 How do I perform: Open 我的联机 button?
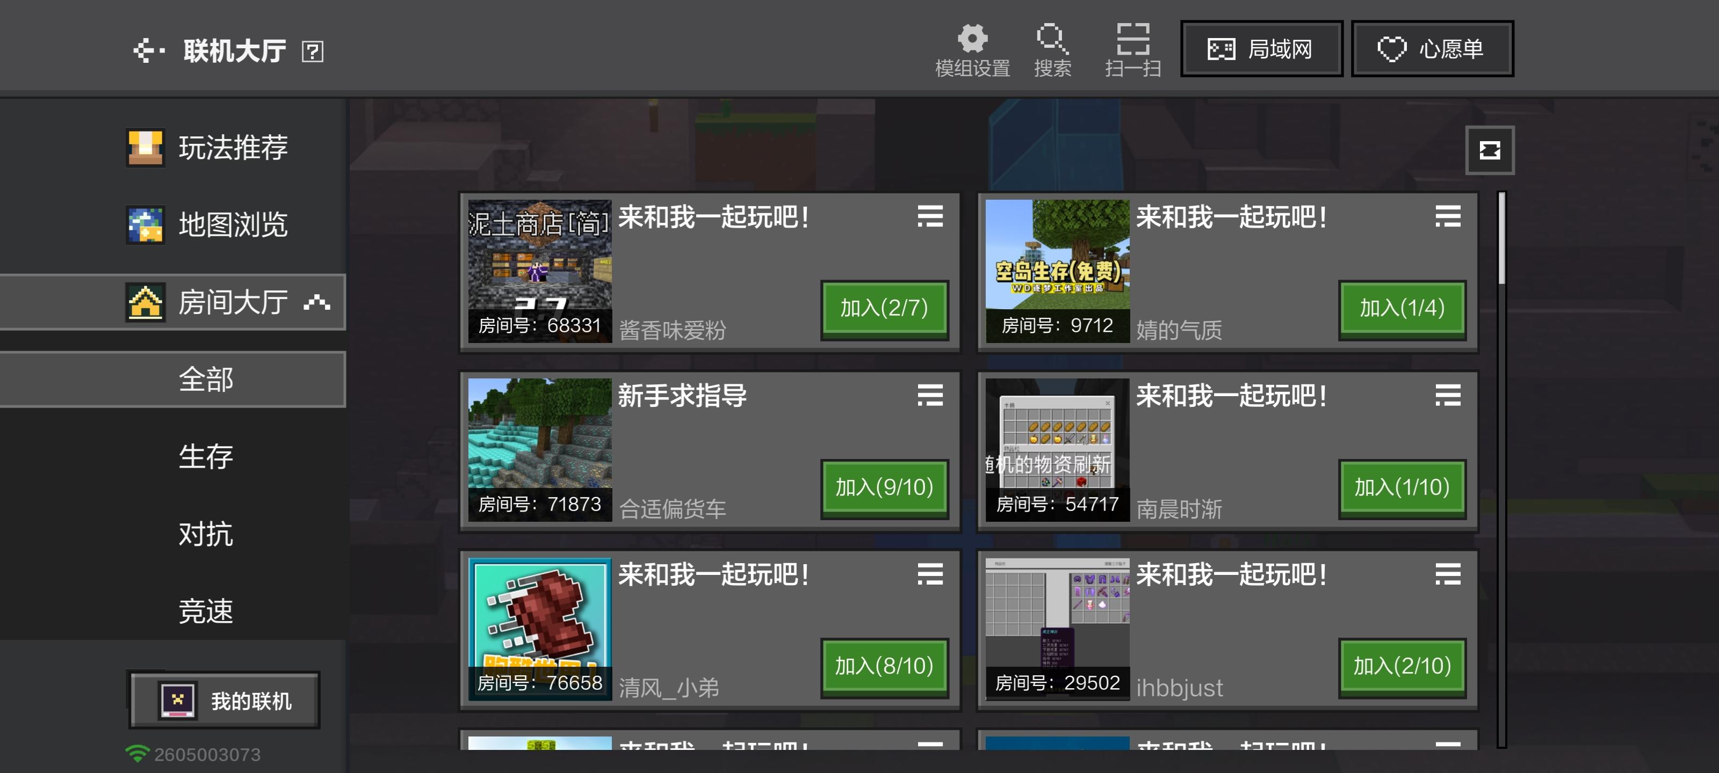coord(225,701)
